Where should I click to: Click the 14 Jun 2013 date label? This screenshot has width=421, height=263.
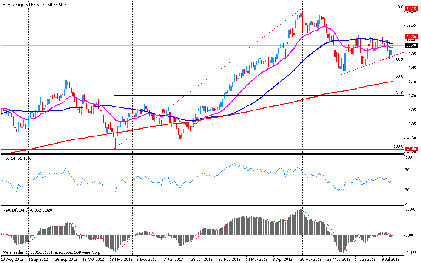(365, 260)
